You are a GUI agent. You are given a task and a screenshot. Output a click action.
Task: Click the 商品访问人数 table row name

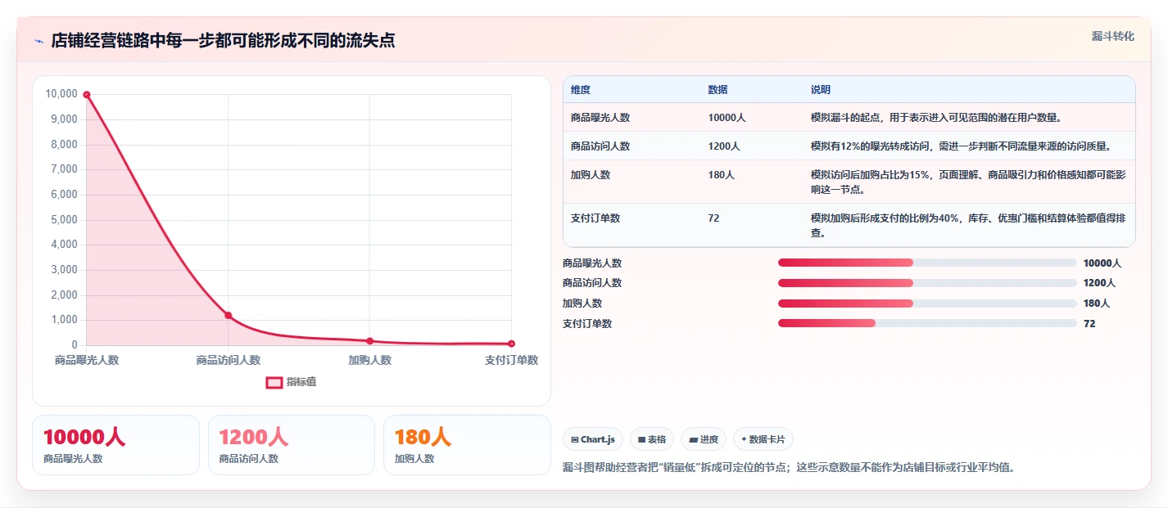pos(600,146)
